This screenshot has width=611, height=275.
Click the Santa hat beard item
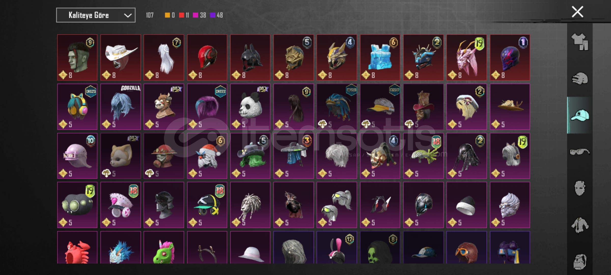[x=207, y=156]
